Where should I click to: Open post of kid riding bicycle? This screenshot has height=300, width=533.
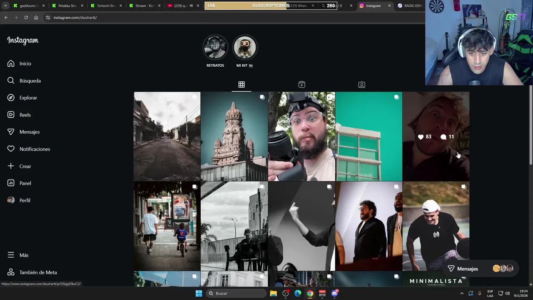(167, 226)
